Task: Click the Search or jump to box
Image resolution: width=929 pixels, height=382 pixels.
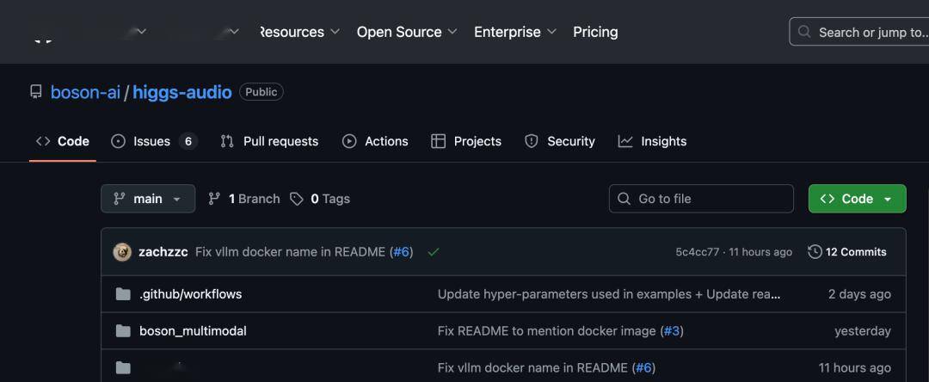Action: click(x=860, y=32)
